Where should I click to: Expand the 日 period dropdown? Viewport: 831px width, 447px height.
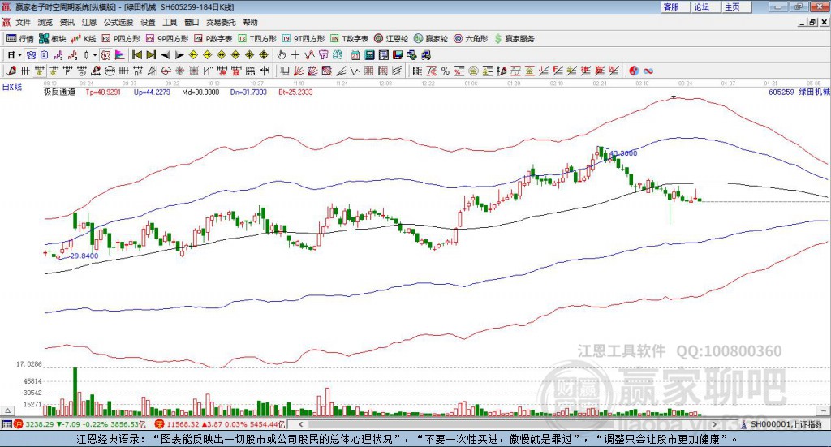[x=19, y=55]
